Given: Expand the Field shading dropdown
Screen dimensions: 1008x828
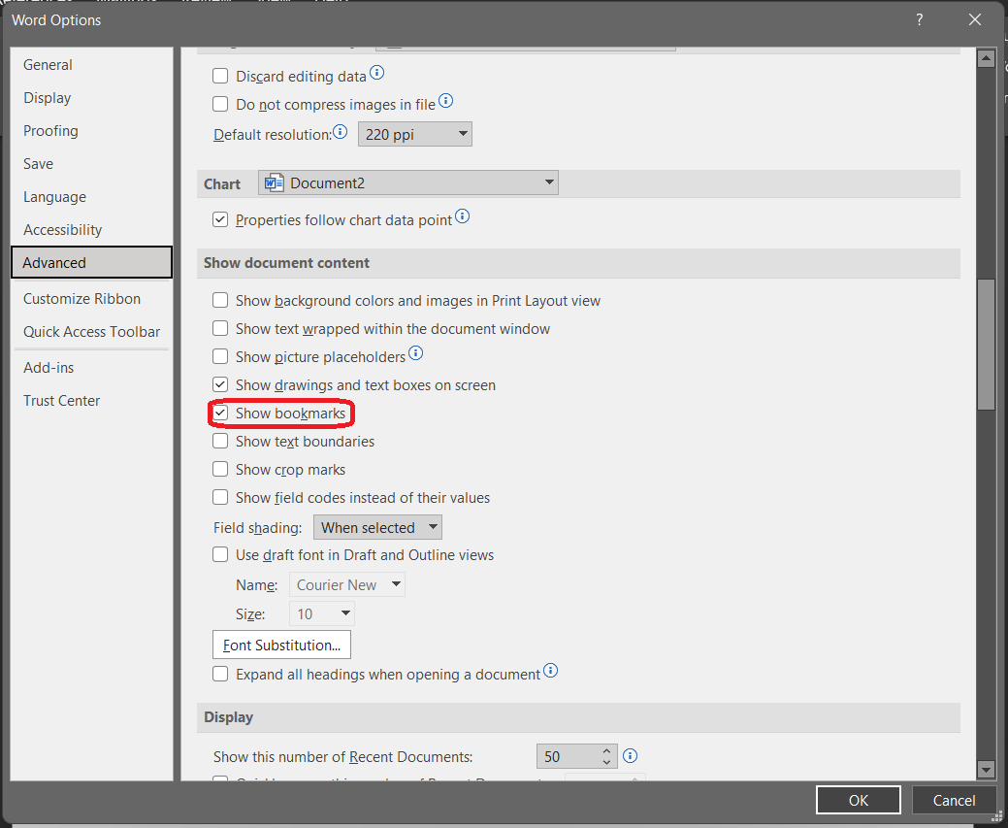Looking at the screenshot, I should click(377, 528).
